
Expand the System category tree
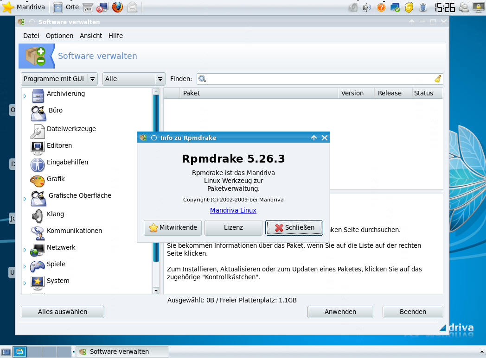point(25,282)
